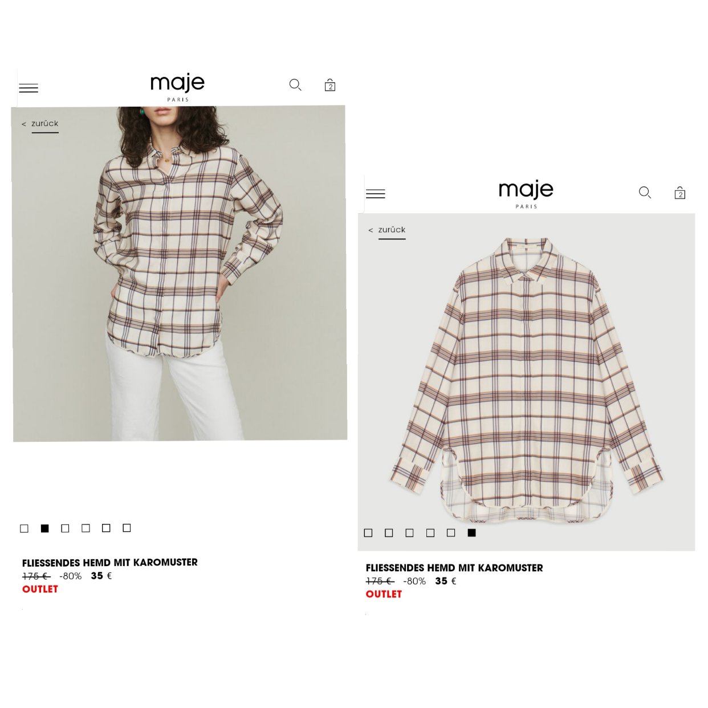Open hamburger menu in left screenshot

click(29, 88)
